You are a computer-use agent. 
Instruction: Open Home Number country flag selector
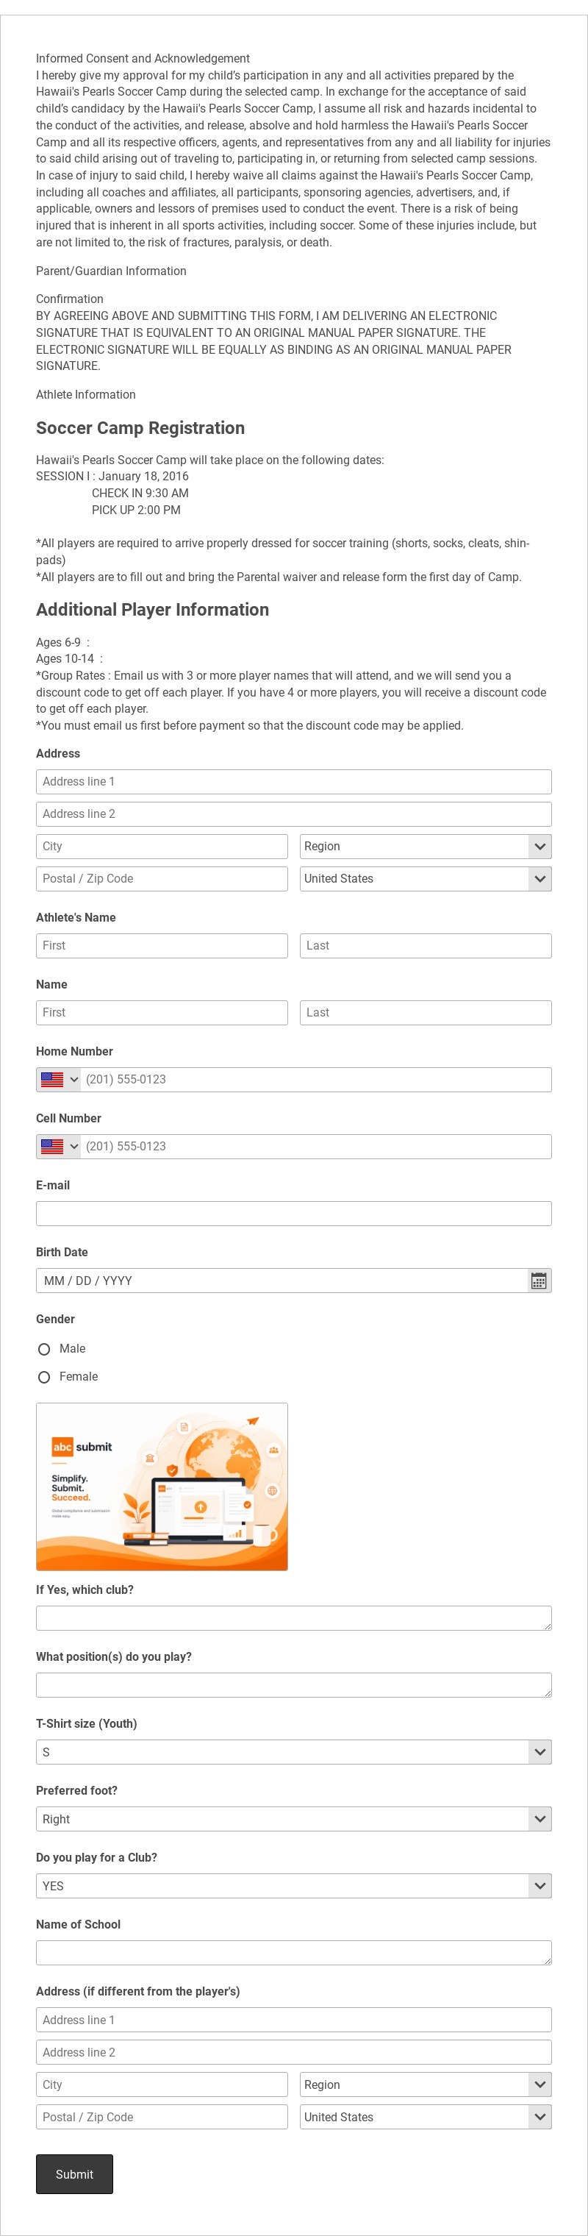pos(59,1080)
